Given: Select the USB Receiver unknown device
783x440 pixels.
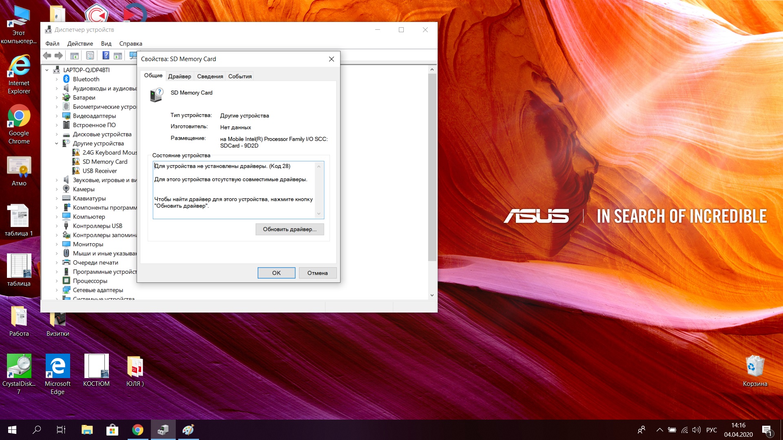Looking at the screenshot, I should (100, 171).
